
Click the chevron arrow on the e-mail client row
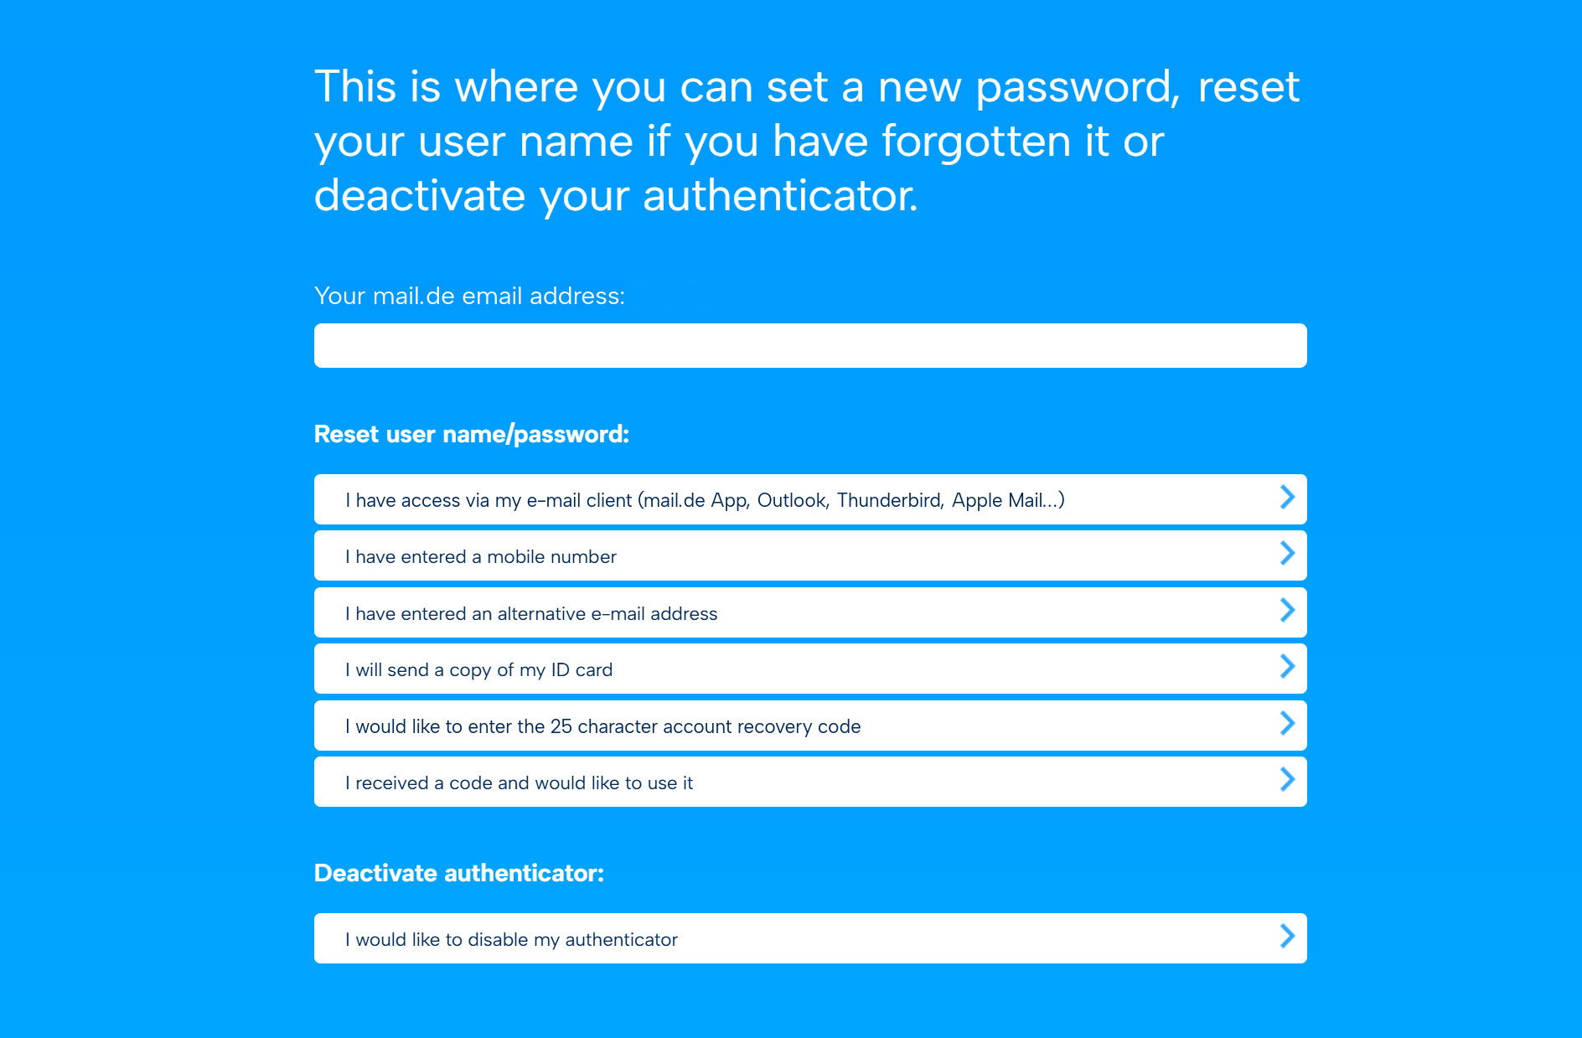(x=1288, y=497)
